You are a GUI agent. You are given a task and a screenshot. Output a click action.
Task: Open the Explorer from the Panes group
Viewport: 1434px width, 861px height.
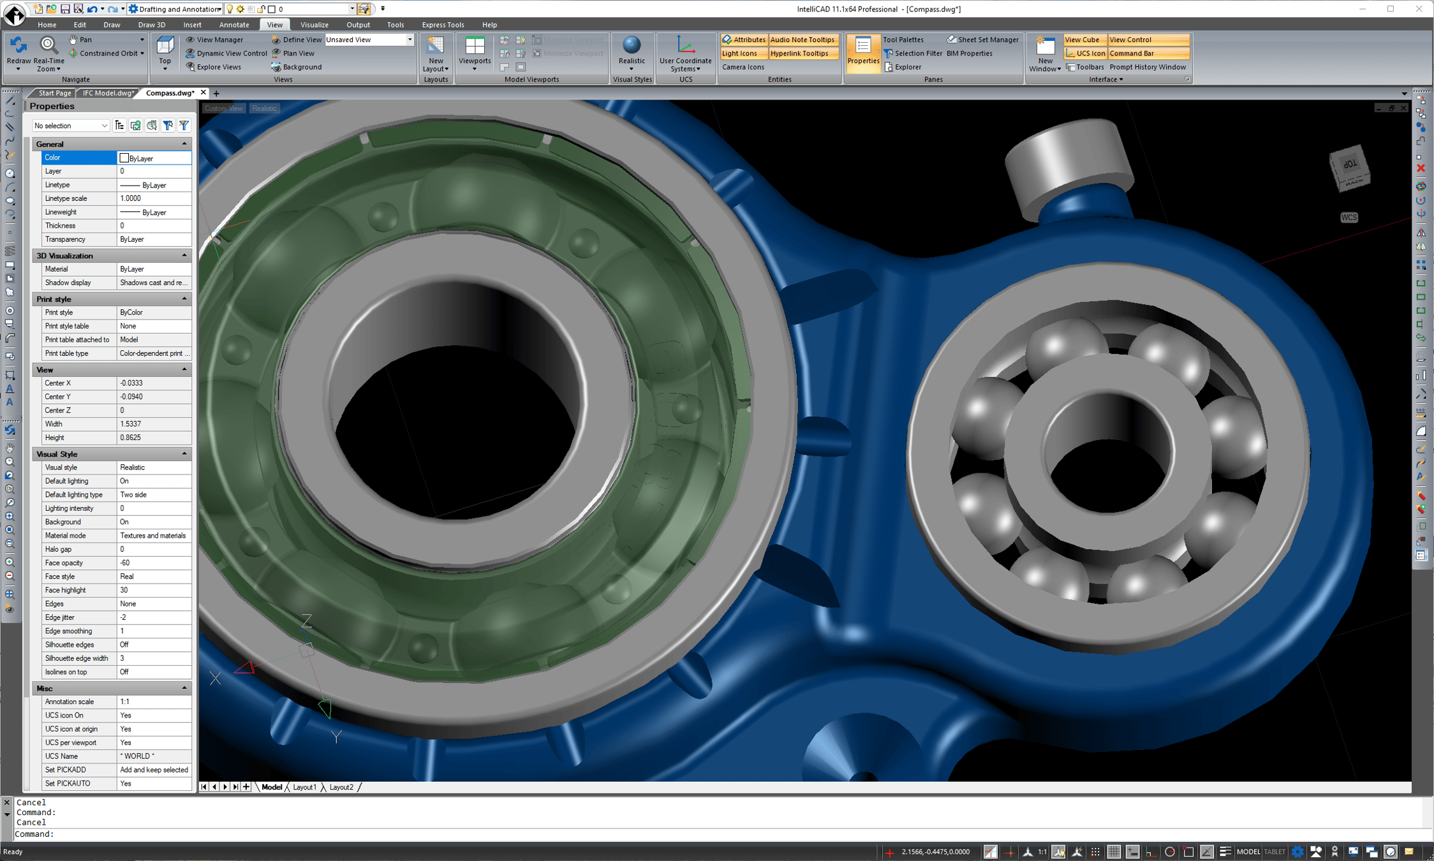(x=908, y=66)
